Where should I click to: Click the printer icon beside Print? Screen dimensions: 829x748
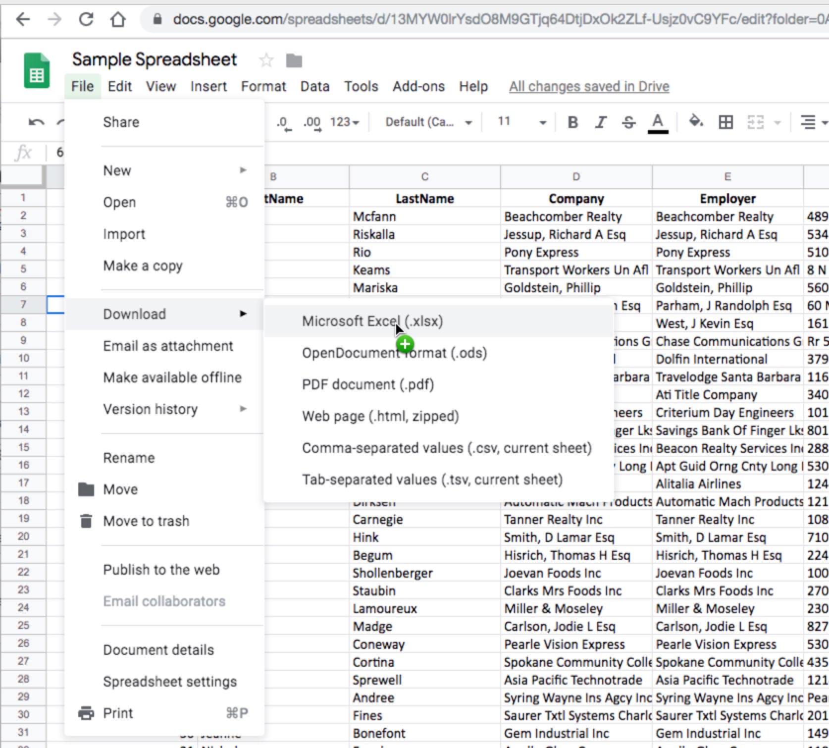pyautogui.click(x=86, y=713)
